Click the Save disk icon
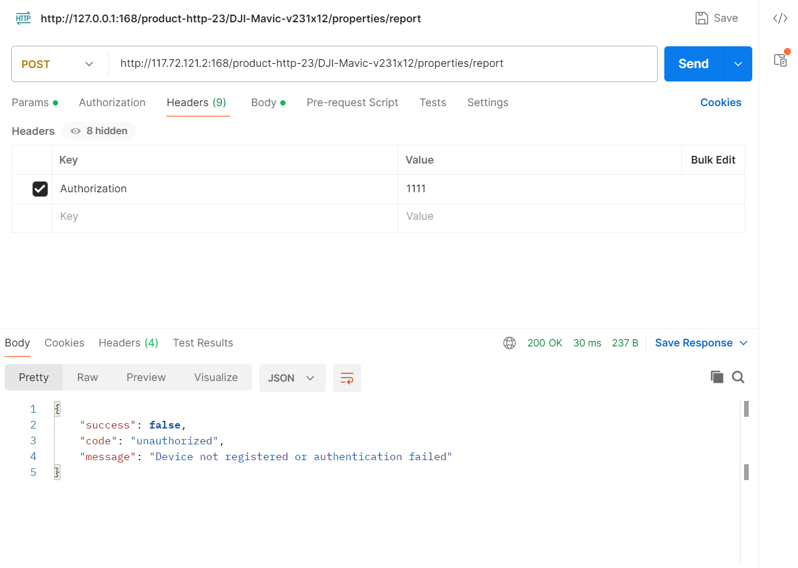Viewport: 798px width, 568px height. tap(701, 18)
